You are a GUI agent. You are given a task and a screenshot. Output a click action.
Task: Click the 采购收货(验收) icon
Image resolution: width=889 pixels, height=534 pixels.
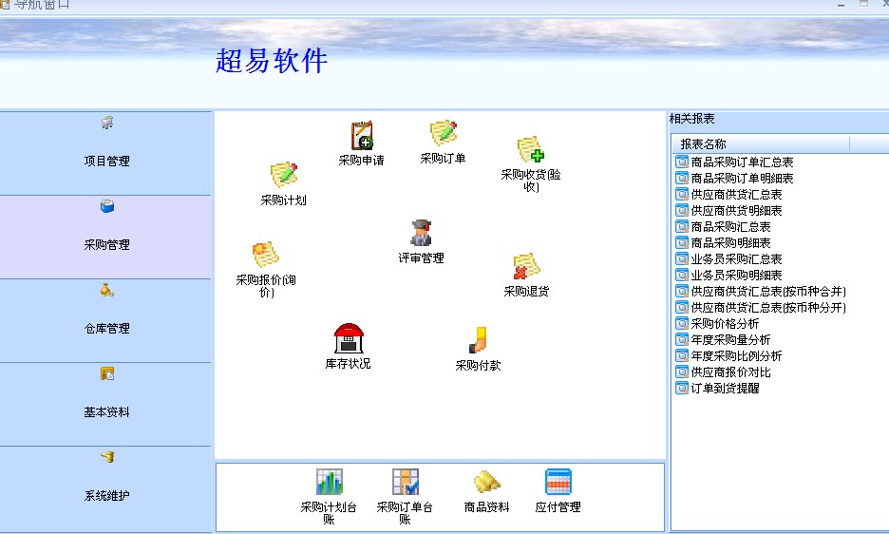click(x=531, y=151)
